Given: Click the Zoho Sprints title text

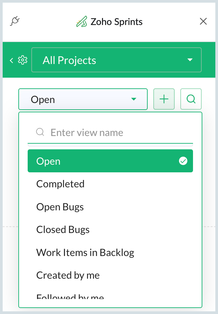Looking at the screenshot, I should 116,22.
